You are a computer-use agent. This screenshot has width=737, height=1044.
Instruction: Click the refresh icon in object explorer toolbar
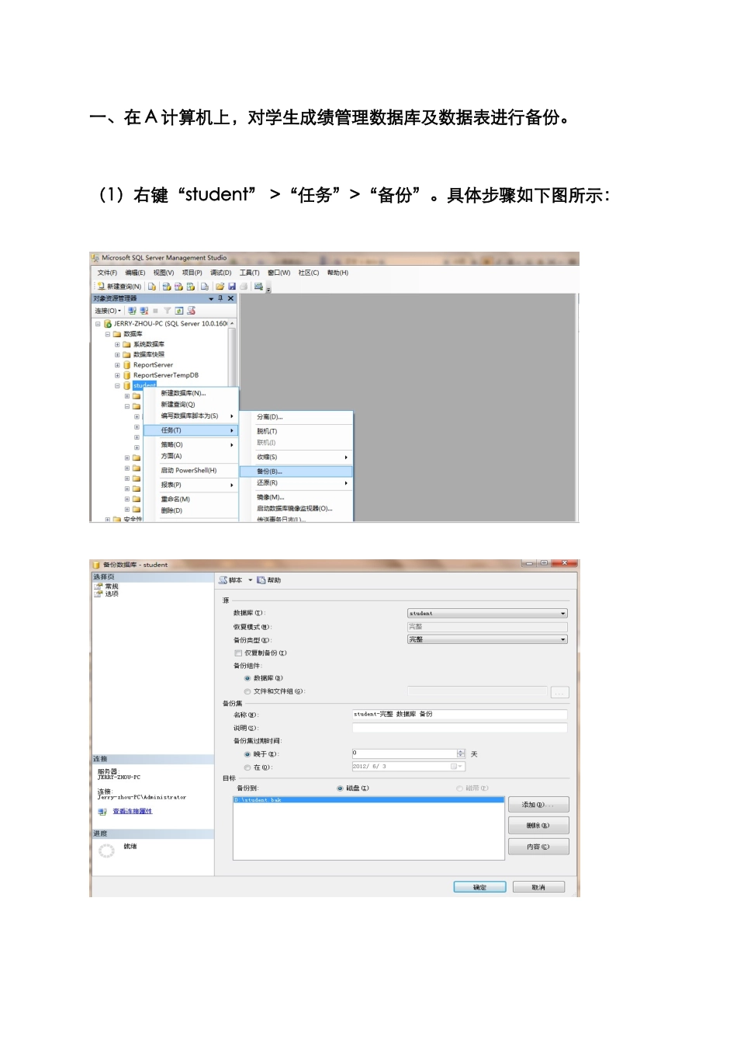pyautogui.click(x=179, y=311)
